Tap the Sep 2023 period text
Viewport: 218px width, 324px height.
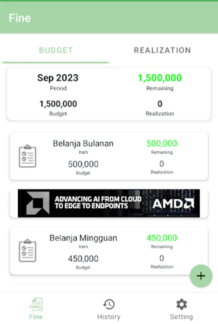[x=58, y=78]
